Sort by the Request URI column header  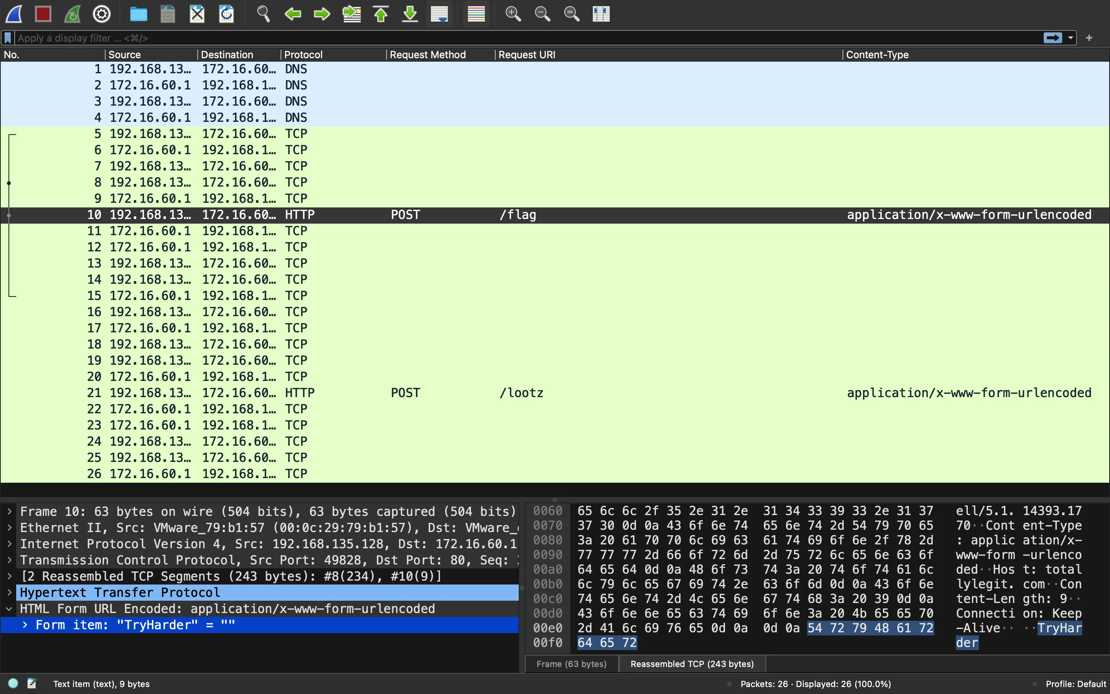[669, 55]
